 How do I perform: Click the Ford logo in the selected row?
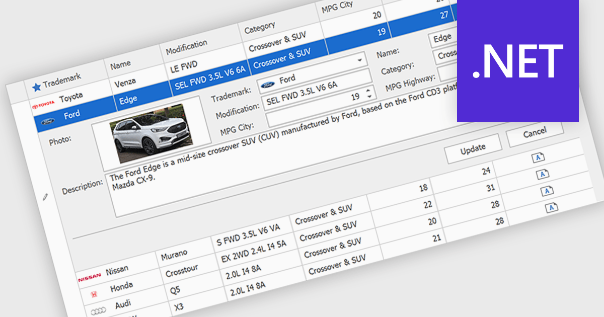(47, 122)
